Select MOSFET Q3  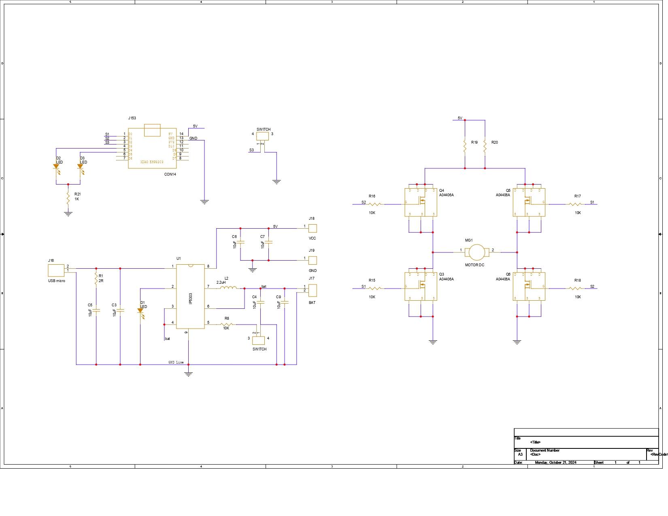421,286
